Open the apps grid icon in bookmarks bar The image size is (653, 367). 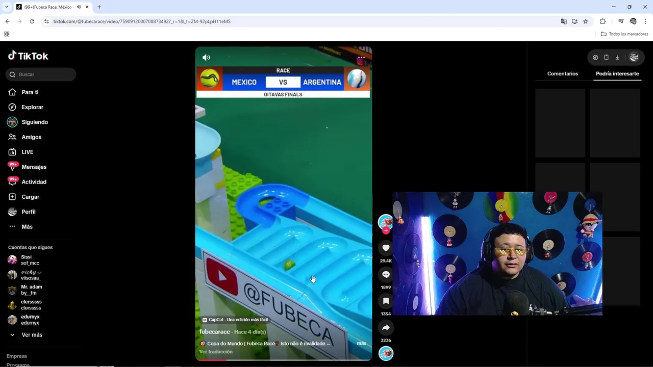pyautogui.click(x=7, y=34)
